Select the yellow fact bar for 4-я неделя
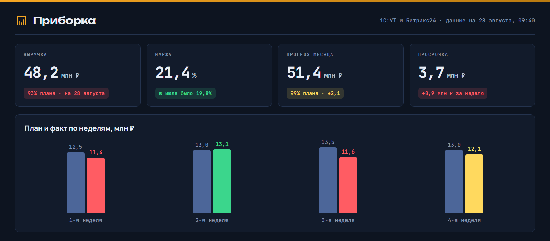The width and height of the screenshot is (550, 241). click(x=474, y=184)
